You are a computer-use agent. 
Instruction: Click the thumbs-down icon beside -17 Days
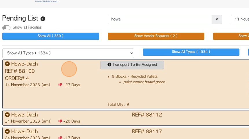coord(60,138)
